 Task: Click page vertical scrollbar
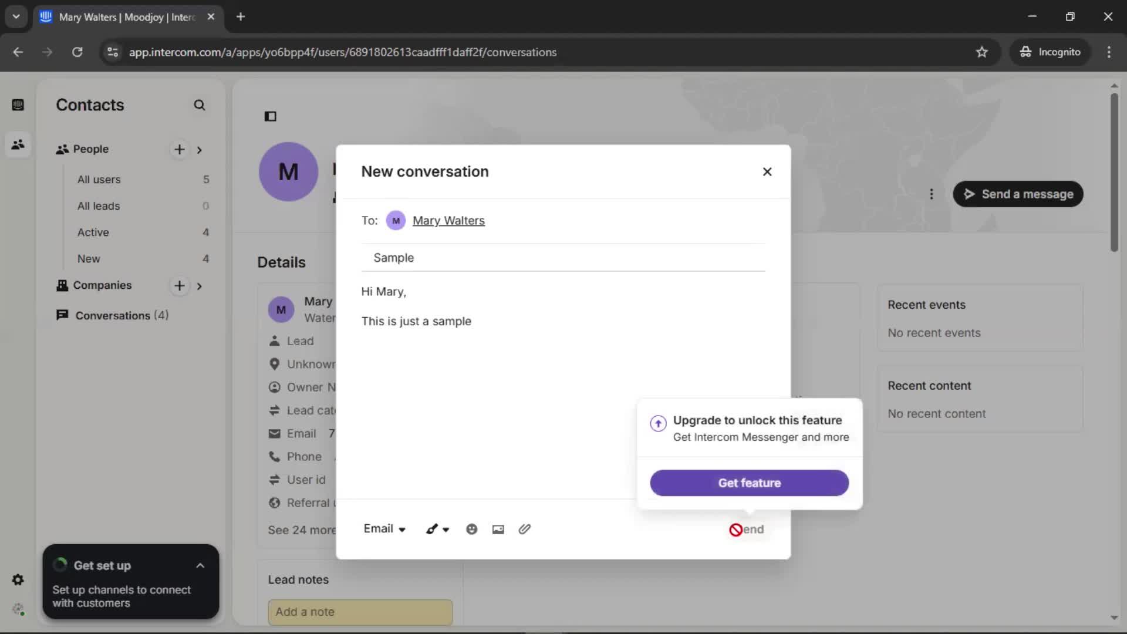tap(1114, 173)
